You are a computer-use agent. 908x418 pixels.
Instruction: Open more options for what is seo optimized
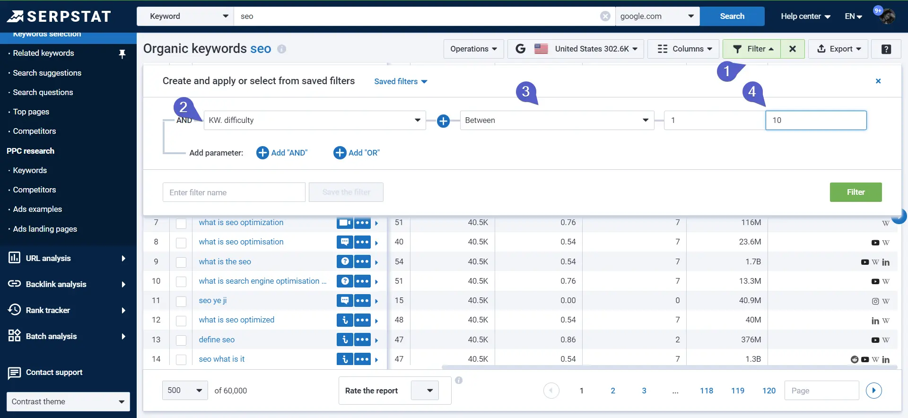pos(362,320)
